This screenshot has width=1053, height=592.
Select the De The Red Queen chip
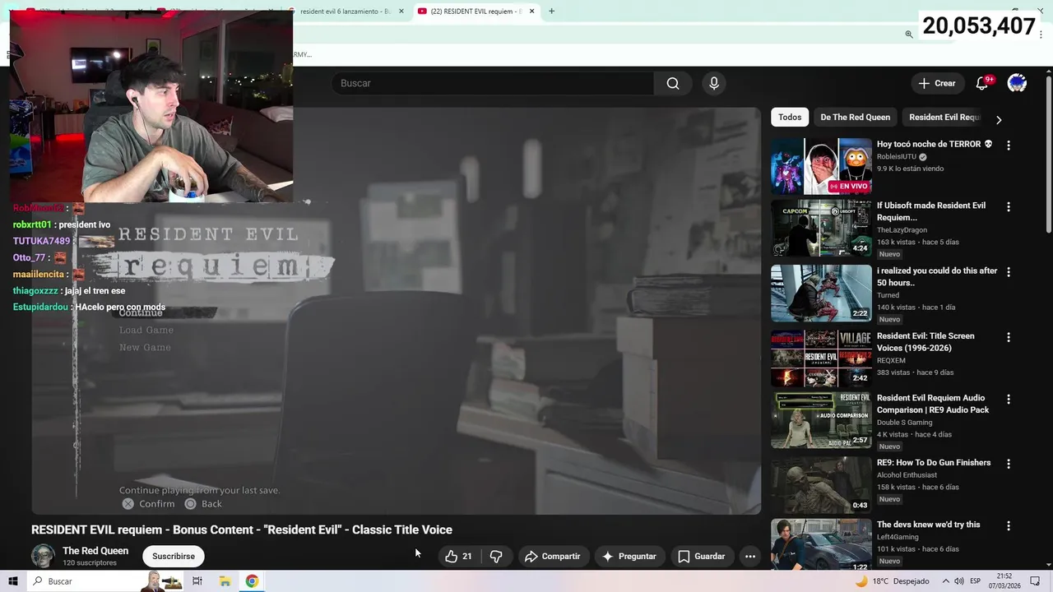point(855,117)
